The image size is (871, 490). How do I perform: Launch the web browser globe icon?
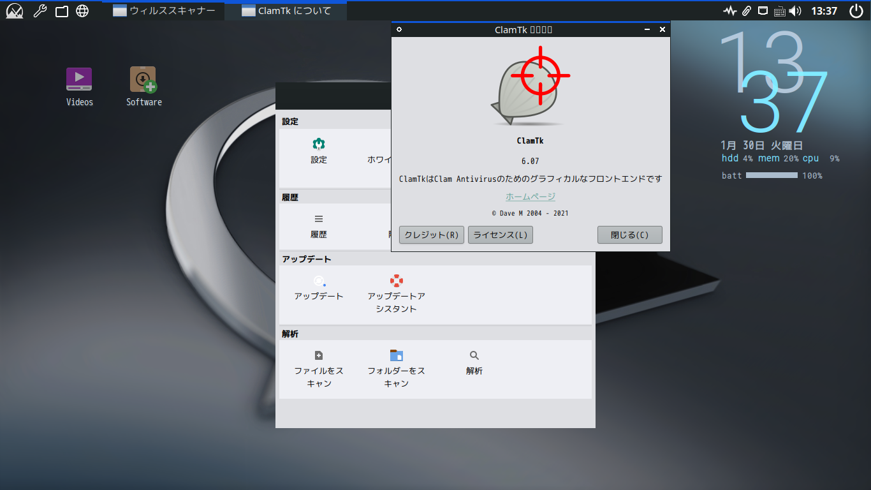(x=82, y=11)
